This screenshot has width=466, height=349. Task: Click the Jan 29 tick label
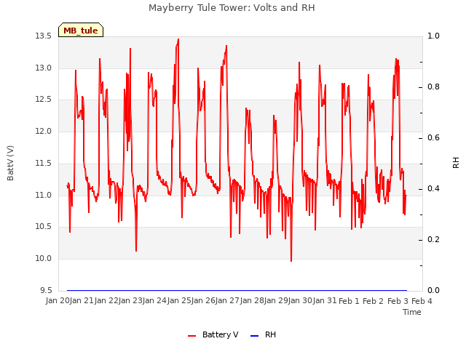276,301
